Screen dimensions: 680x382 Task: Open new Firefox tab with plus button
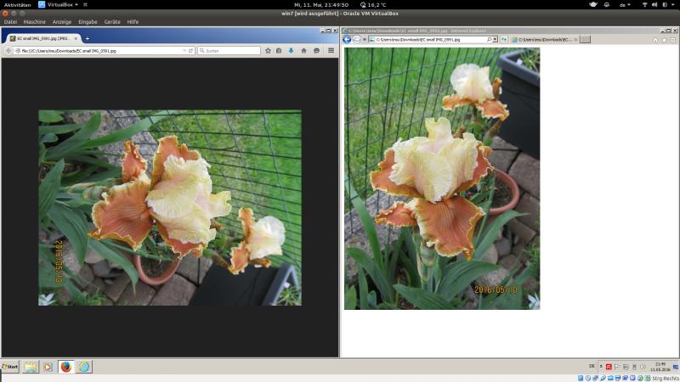tap(87, 38)
